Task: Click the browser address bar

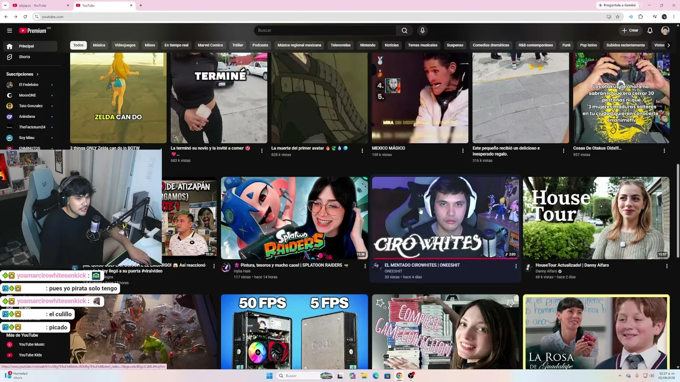Action: [x=319, y=16]
